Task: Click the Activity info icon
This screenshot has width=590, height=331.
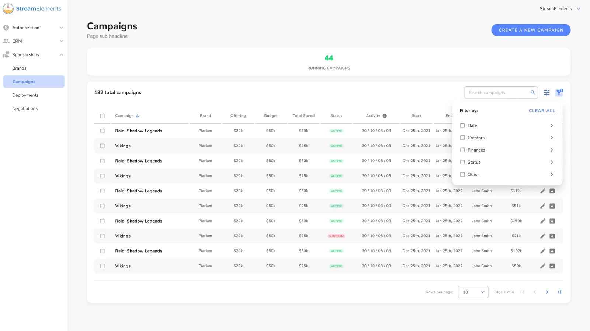Action: tap(385, 116)
